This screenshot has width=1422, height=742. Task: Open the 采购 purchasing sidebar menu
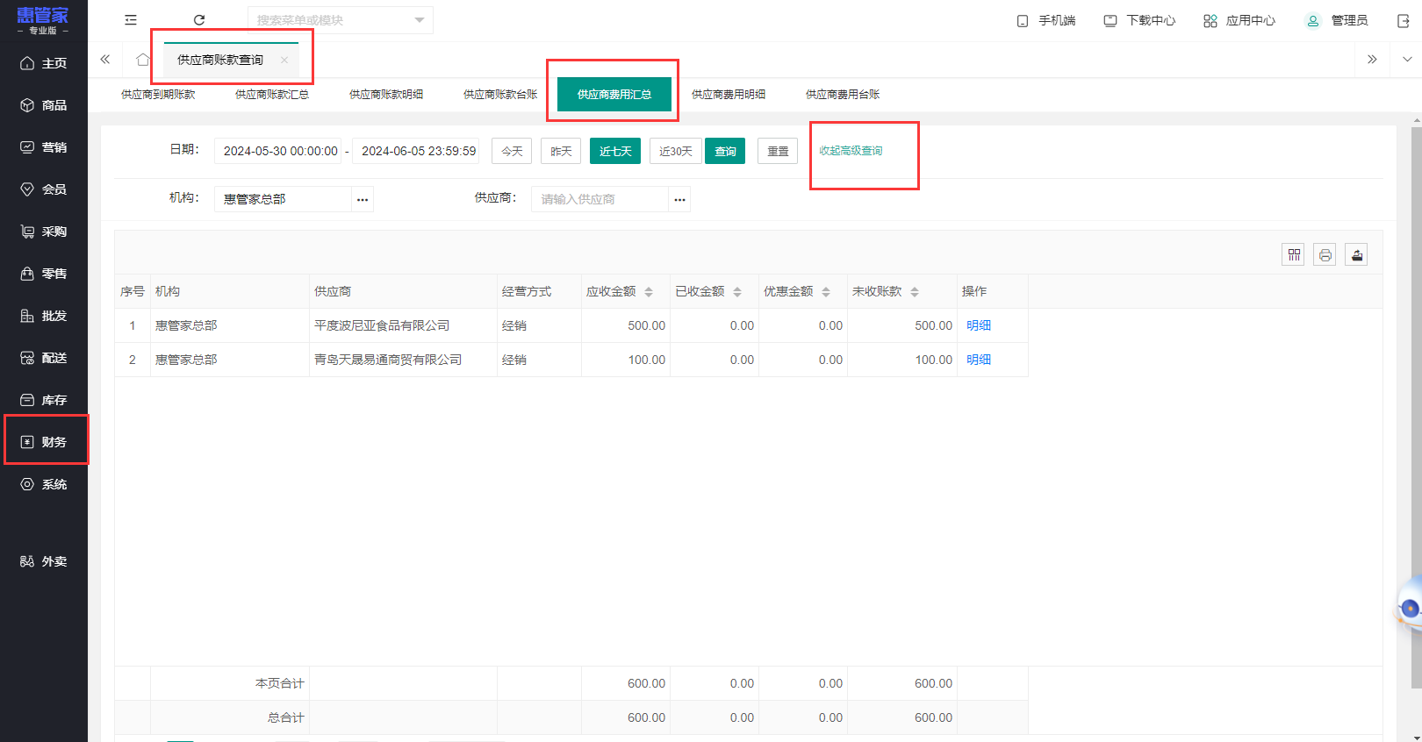(44, 232)
